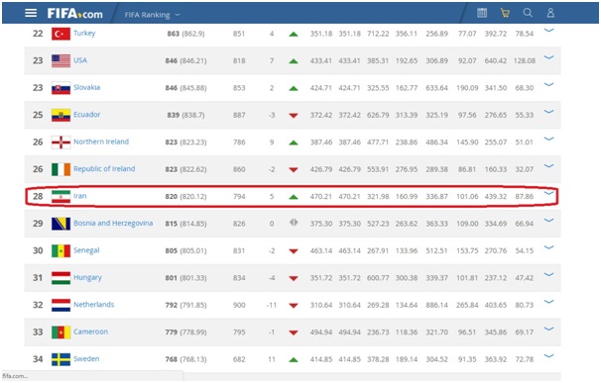The height and width of the screenshot is (383, 601).
Task: Click the no-change arrows icon for Bosnia
Action: click(x=294, y=223)
